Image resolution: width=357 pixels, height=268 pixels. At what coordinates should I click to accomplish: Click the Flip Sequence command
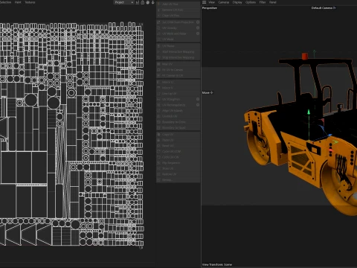tap(178, 163)
